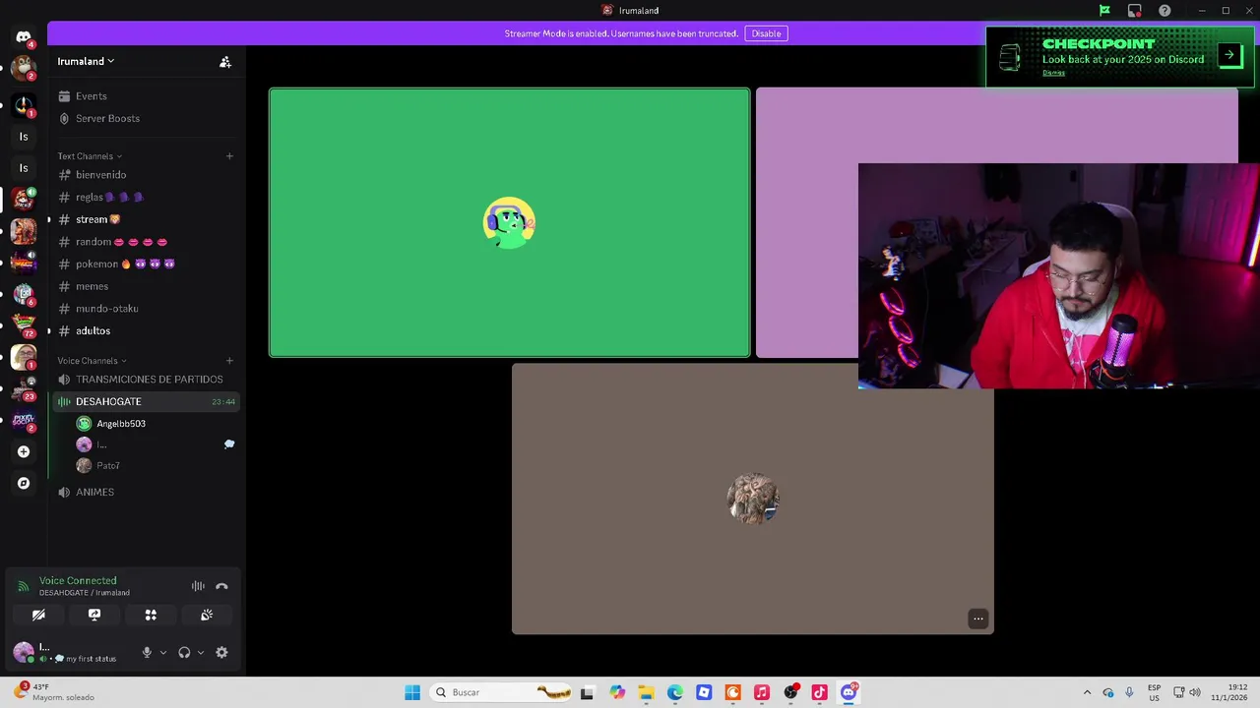Image resolution: width=1260 pixels, height=708 pixels.
Task: Show hidden system tray icons chevron
Action: tap(1087, 692)
